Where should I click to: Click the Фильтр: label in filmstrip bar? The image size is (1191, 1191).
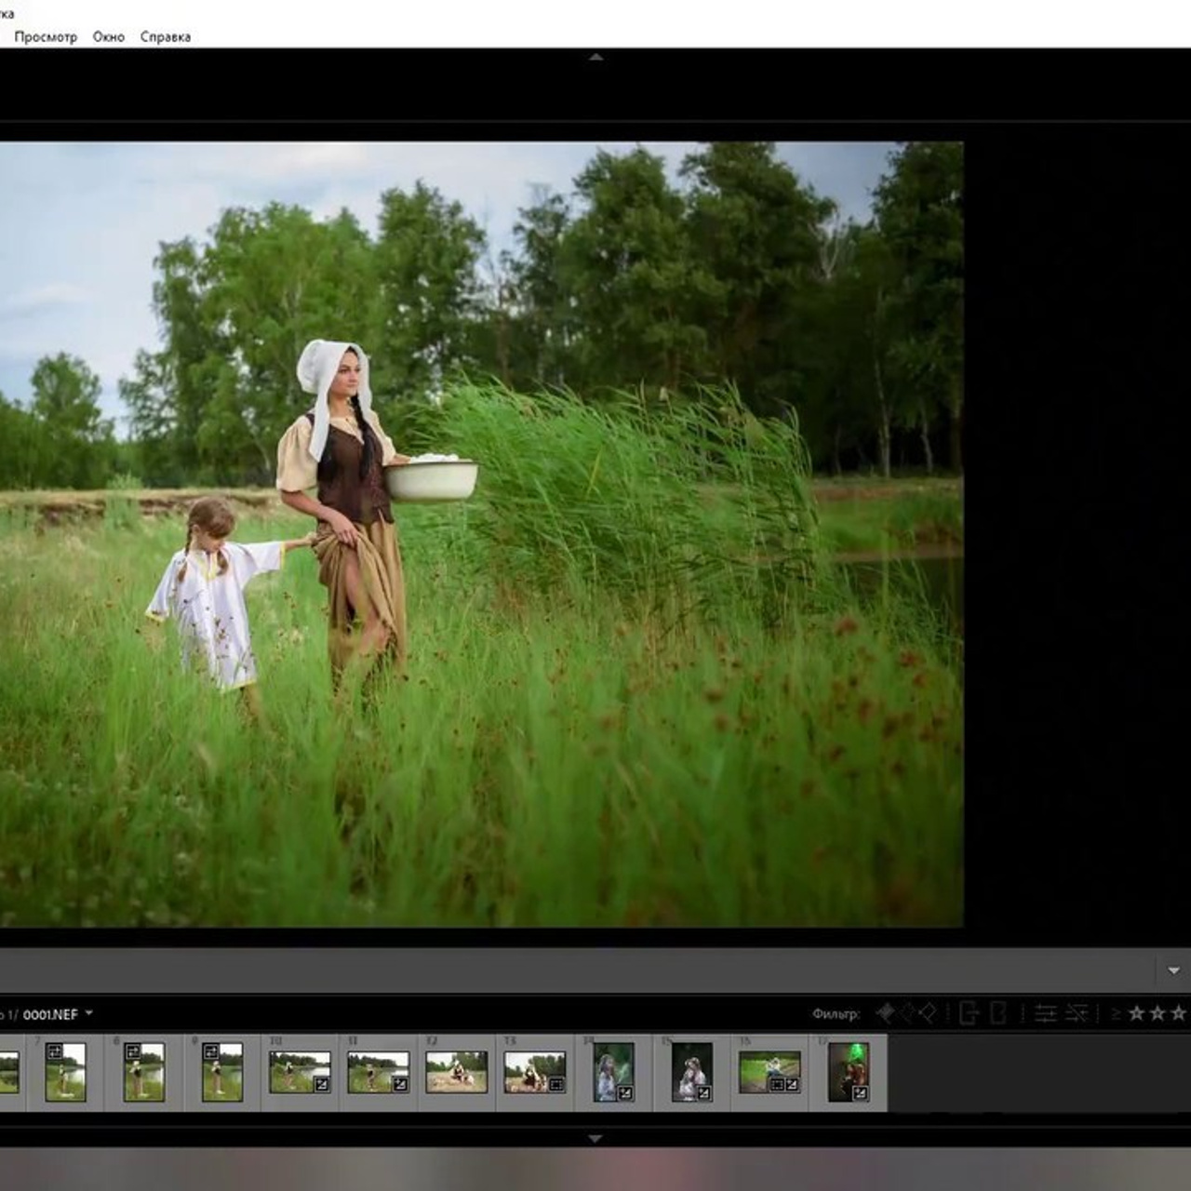tap(835, 1014)
